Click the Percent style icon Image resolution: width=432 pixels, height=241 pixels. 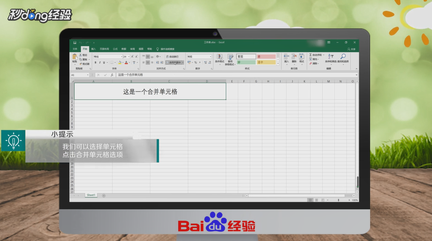click(195, 63)
